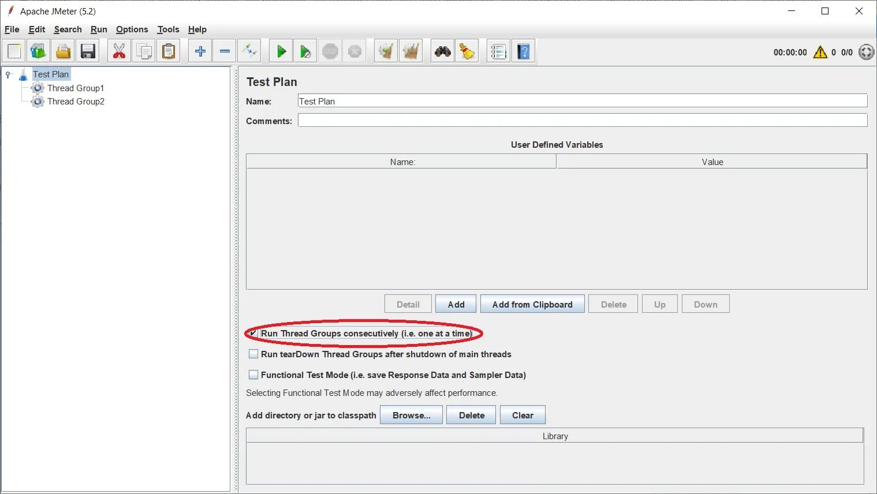Click the Comments input field
The image size is (877, 494).
click(583, 120)
